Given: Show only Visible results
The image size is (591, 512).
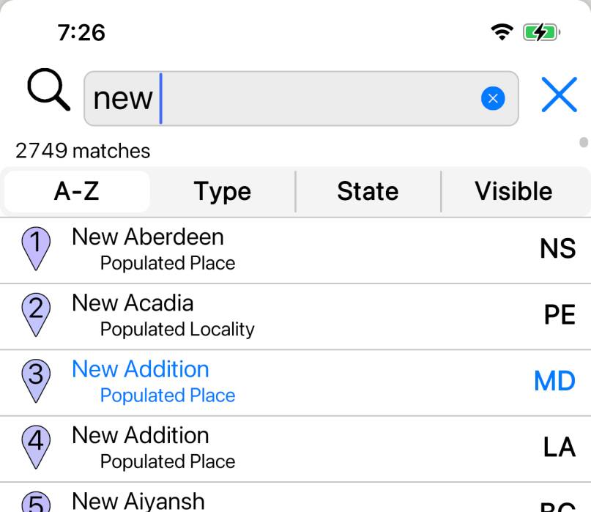Looking at the screenshot, I should coord(513,191).
